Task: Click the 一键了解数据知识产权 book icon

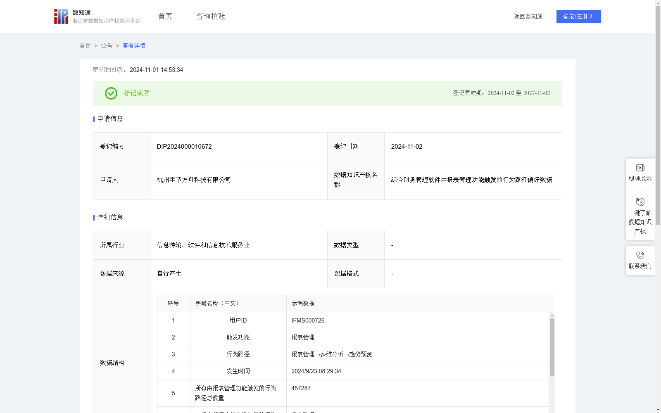Action: click(640, 202)
